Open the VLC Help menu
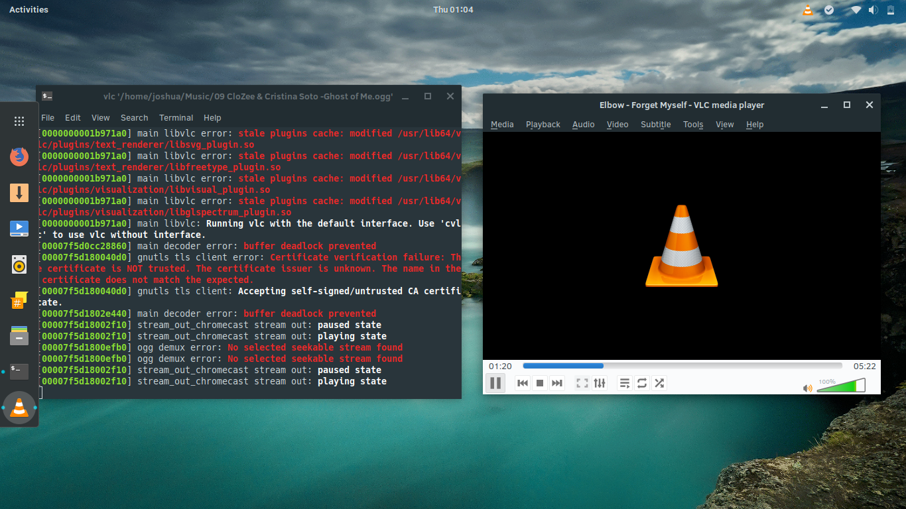This screenshot has width=906, height=509. point(755,125)
